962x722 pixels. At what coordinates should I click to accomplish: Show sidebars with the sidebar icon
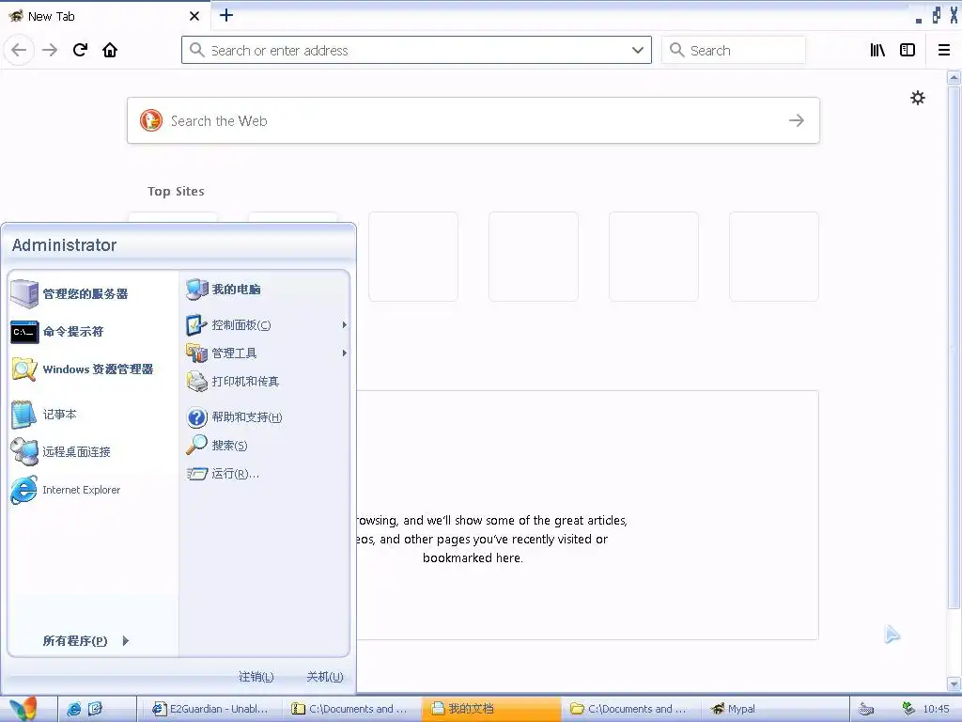[x=908, y=50]
